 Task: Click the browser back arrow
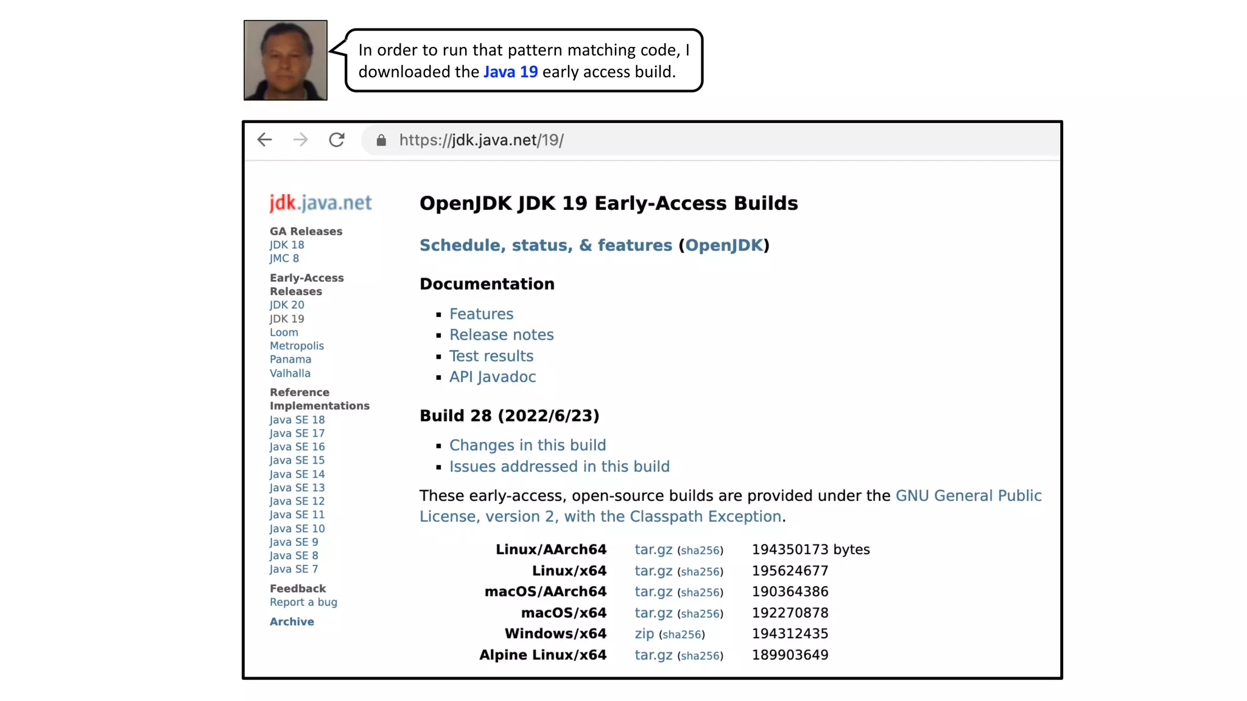pyautogui.click(x=264, y=140)
